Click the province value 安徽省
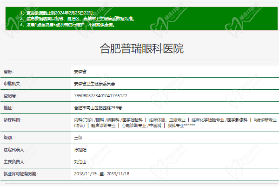 pyautogui.click(x=80, y=72)
